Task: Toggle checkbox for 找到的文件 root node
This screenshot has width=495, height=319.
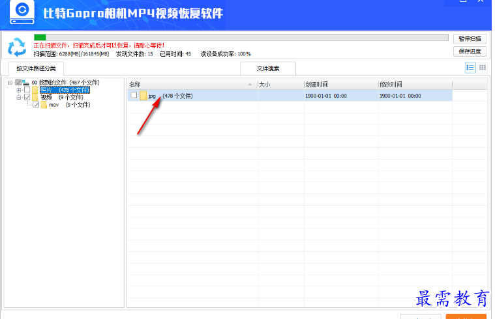Action: click(x=18, y=83)
